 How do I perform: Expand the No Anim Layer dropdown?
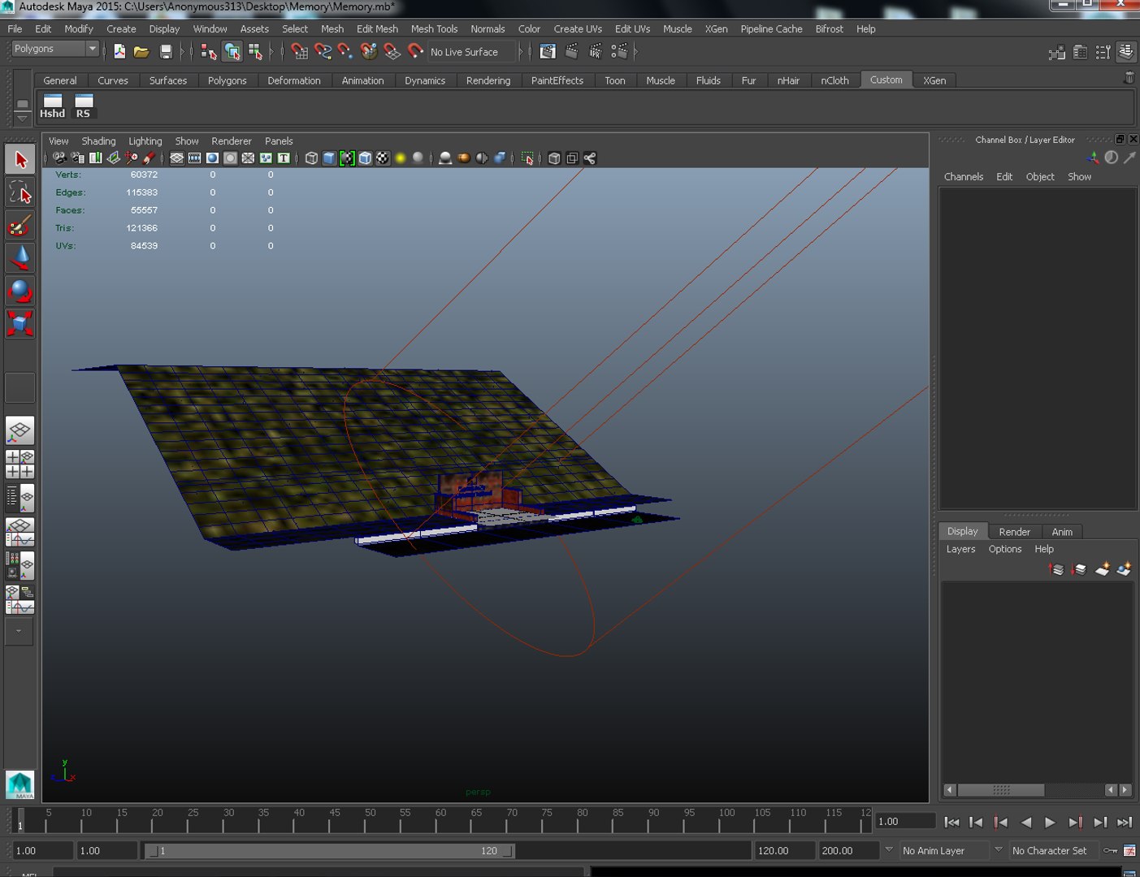point(888,850)
